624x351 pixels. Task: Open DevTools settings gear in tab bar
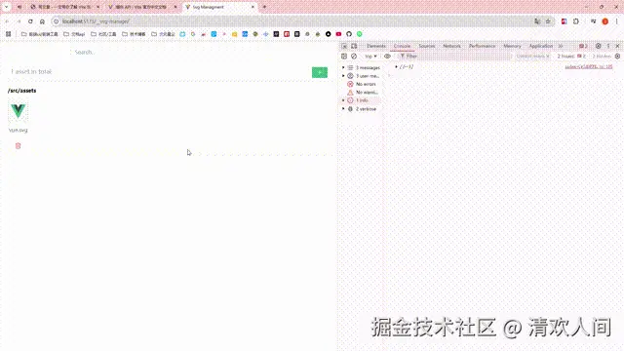(x=598, y=46)
